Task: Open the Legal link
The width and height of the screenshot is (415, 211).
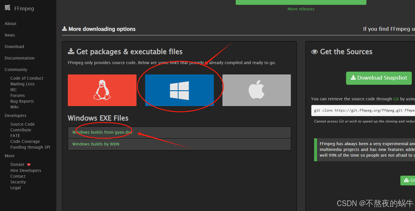Action: (x=16, y=188)
